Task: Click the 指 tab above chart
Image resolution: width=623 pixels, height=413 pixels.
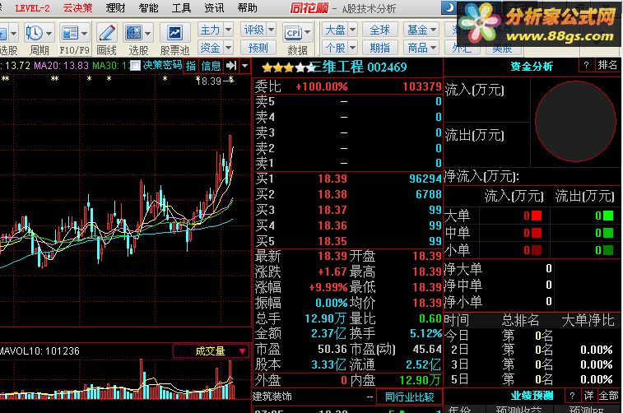Action: (191, 66)
